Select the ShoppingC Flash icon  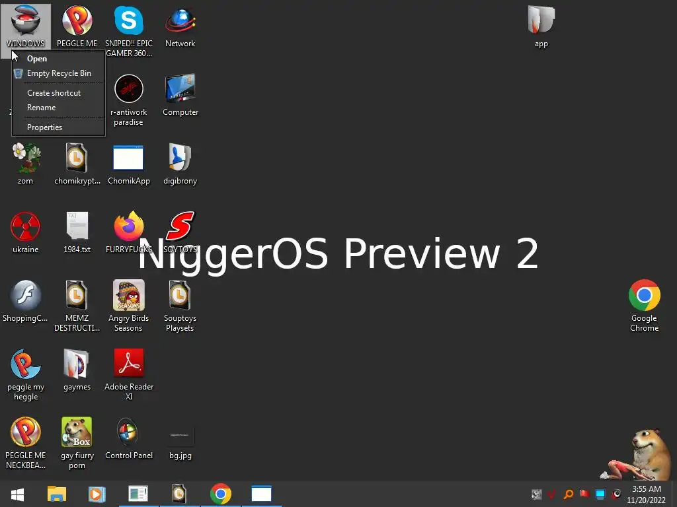coord(26,301)
